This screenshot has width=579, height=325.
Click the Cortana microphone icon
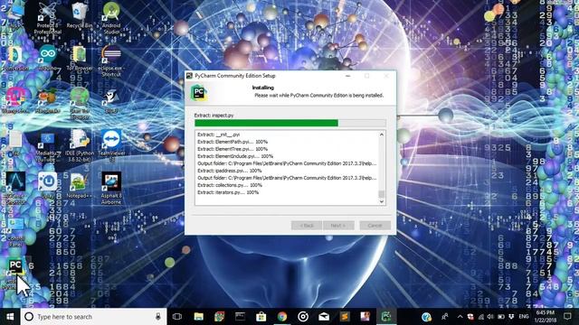(158, 317)
